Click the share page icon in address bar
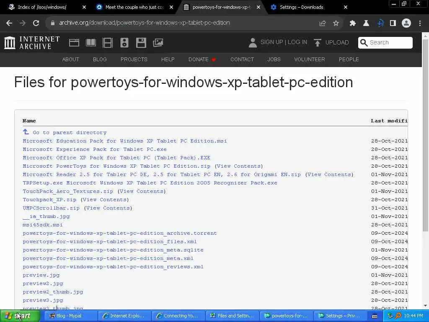429x322 pixels. pos(323,23)
